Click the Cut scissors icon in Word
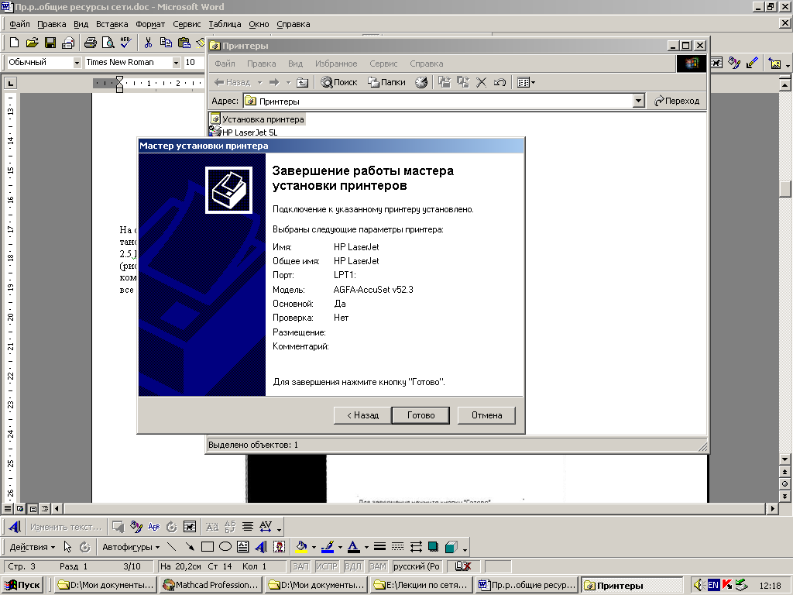793x595 pixels. 148,43
